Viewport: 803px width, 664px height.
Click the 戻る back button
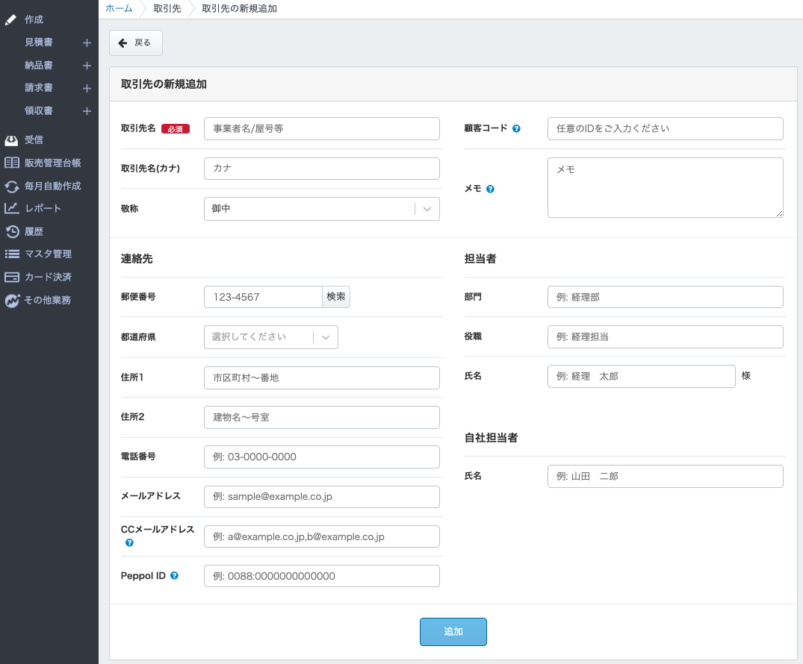click(x=135, y=43)
